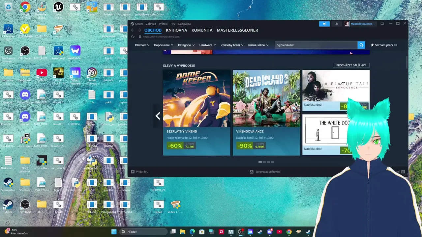Expand the Doporučení dropdown
This screenshot has height=237, width=422.
pos(164,45)
